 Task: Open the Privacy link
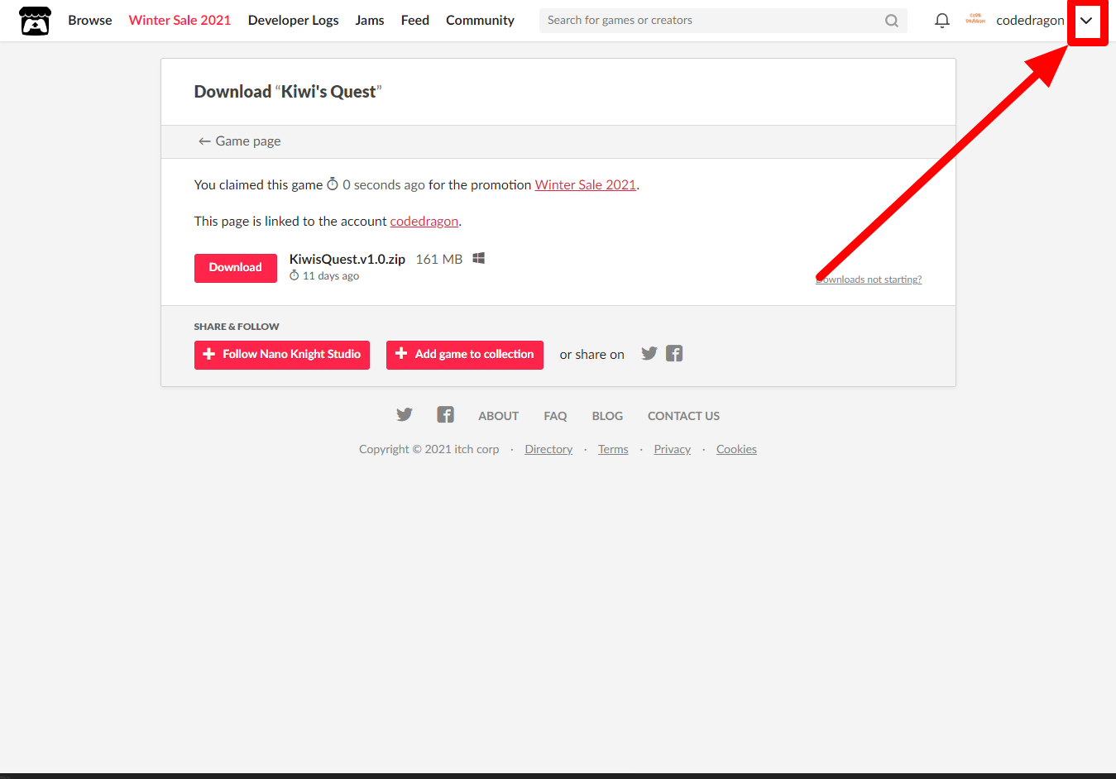673,450
